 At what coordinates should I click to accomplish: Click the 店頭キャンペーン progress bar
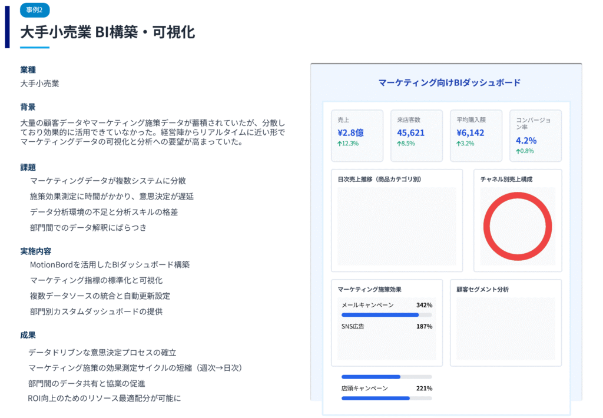[386, 398]
